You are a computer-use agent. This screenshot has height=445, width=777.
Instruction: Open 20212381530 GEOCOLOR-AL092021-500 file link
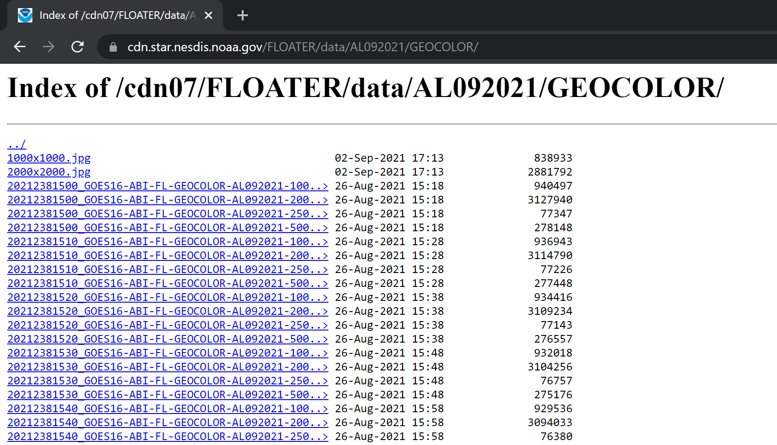point(168,395)
